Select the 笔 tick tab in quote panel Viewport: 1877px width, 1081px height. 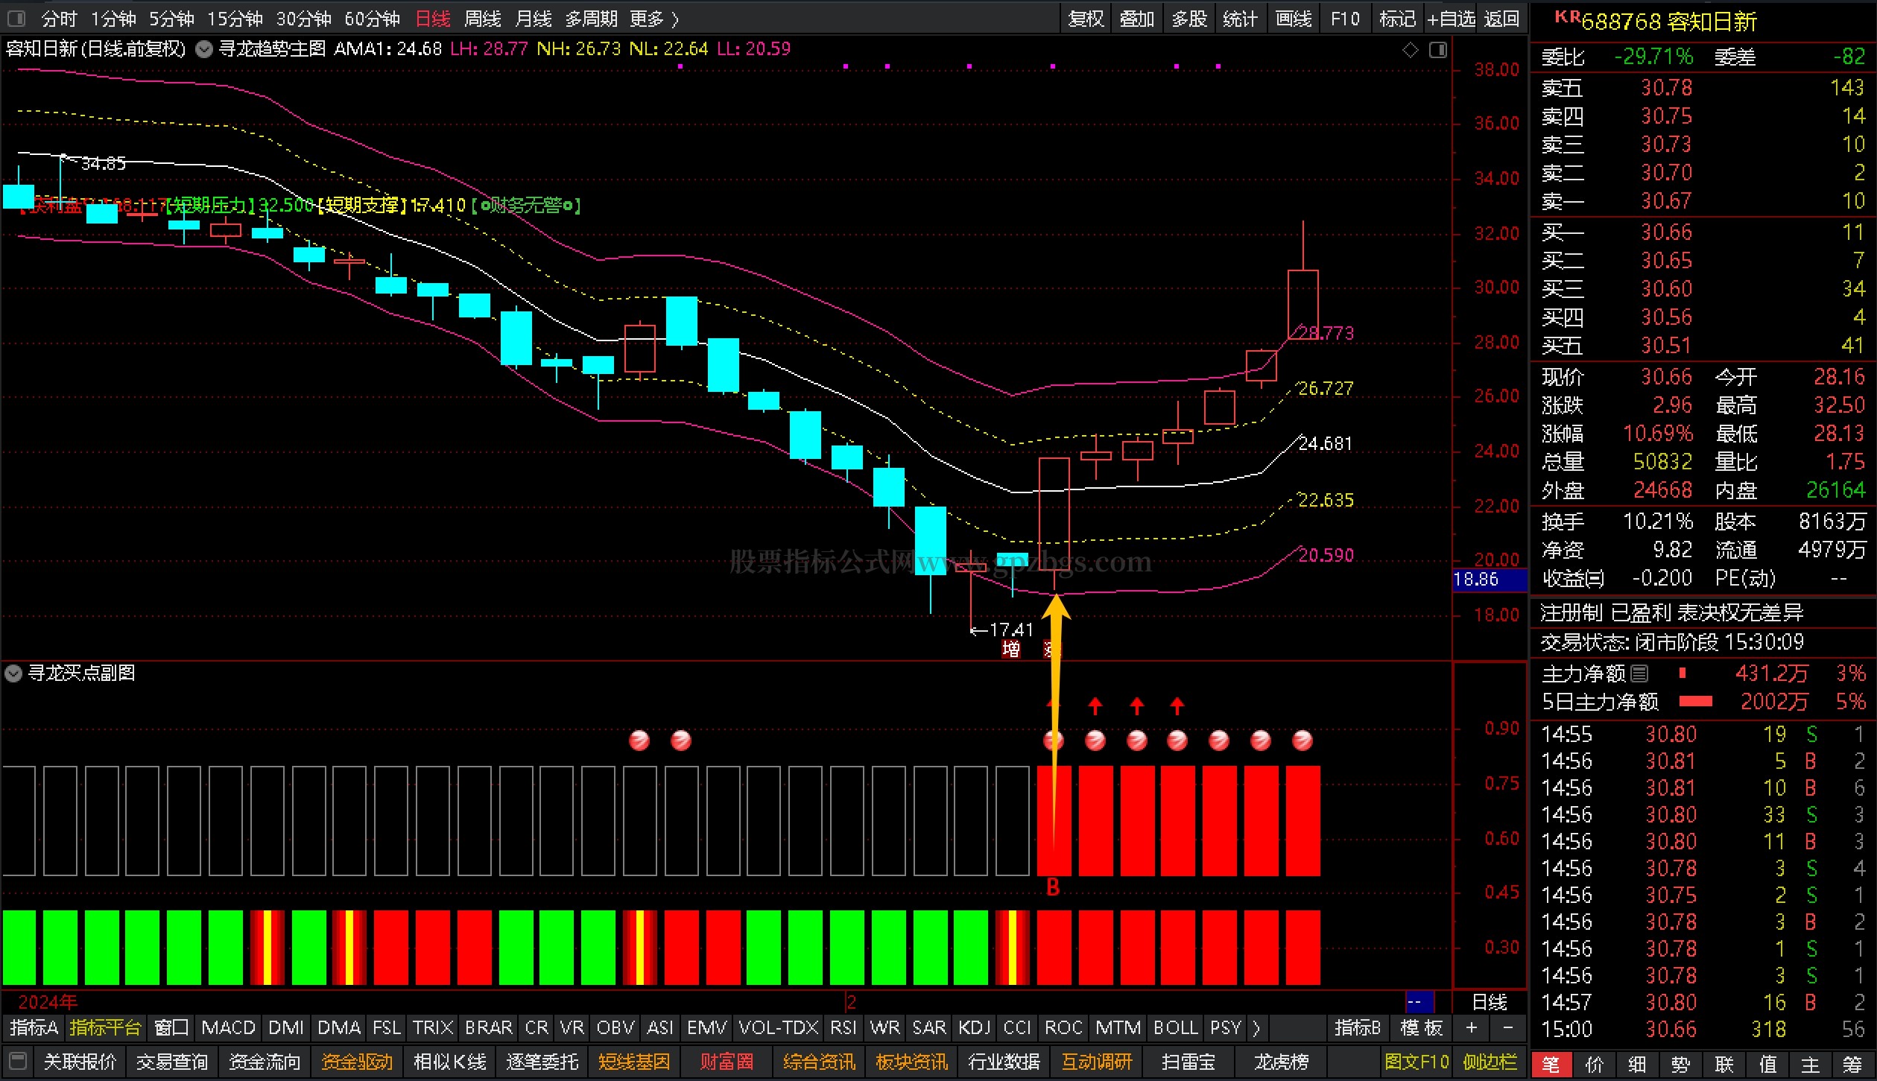pyautogui.click(x=1551, y=1065)
